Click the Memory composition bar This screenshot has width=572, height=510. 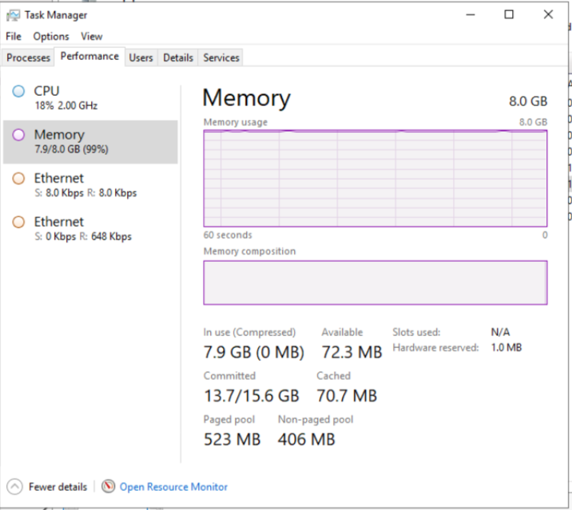tap(375, 283)
